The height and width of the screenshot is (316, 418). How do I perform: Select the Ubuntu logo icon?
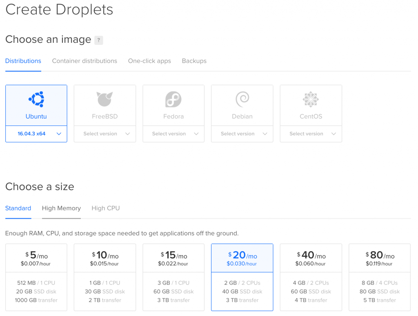(36, 99)
